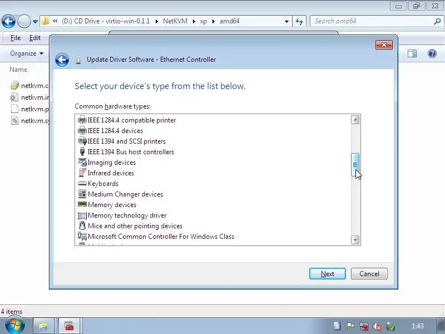Click the netkvm.pdb file icon

14,109
